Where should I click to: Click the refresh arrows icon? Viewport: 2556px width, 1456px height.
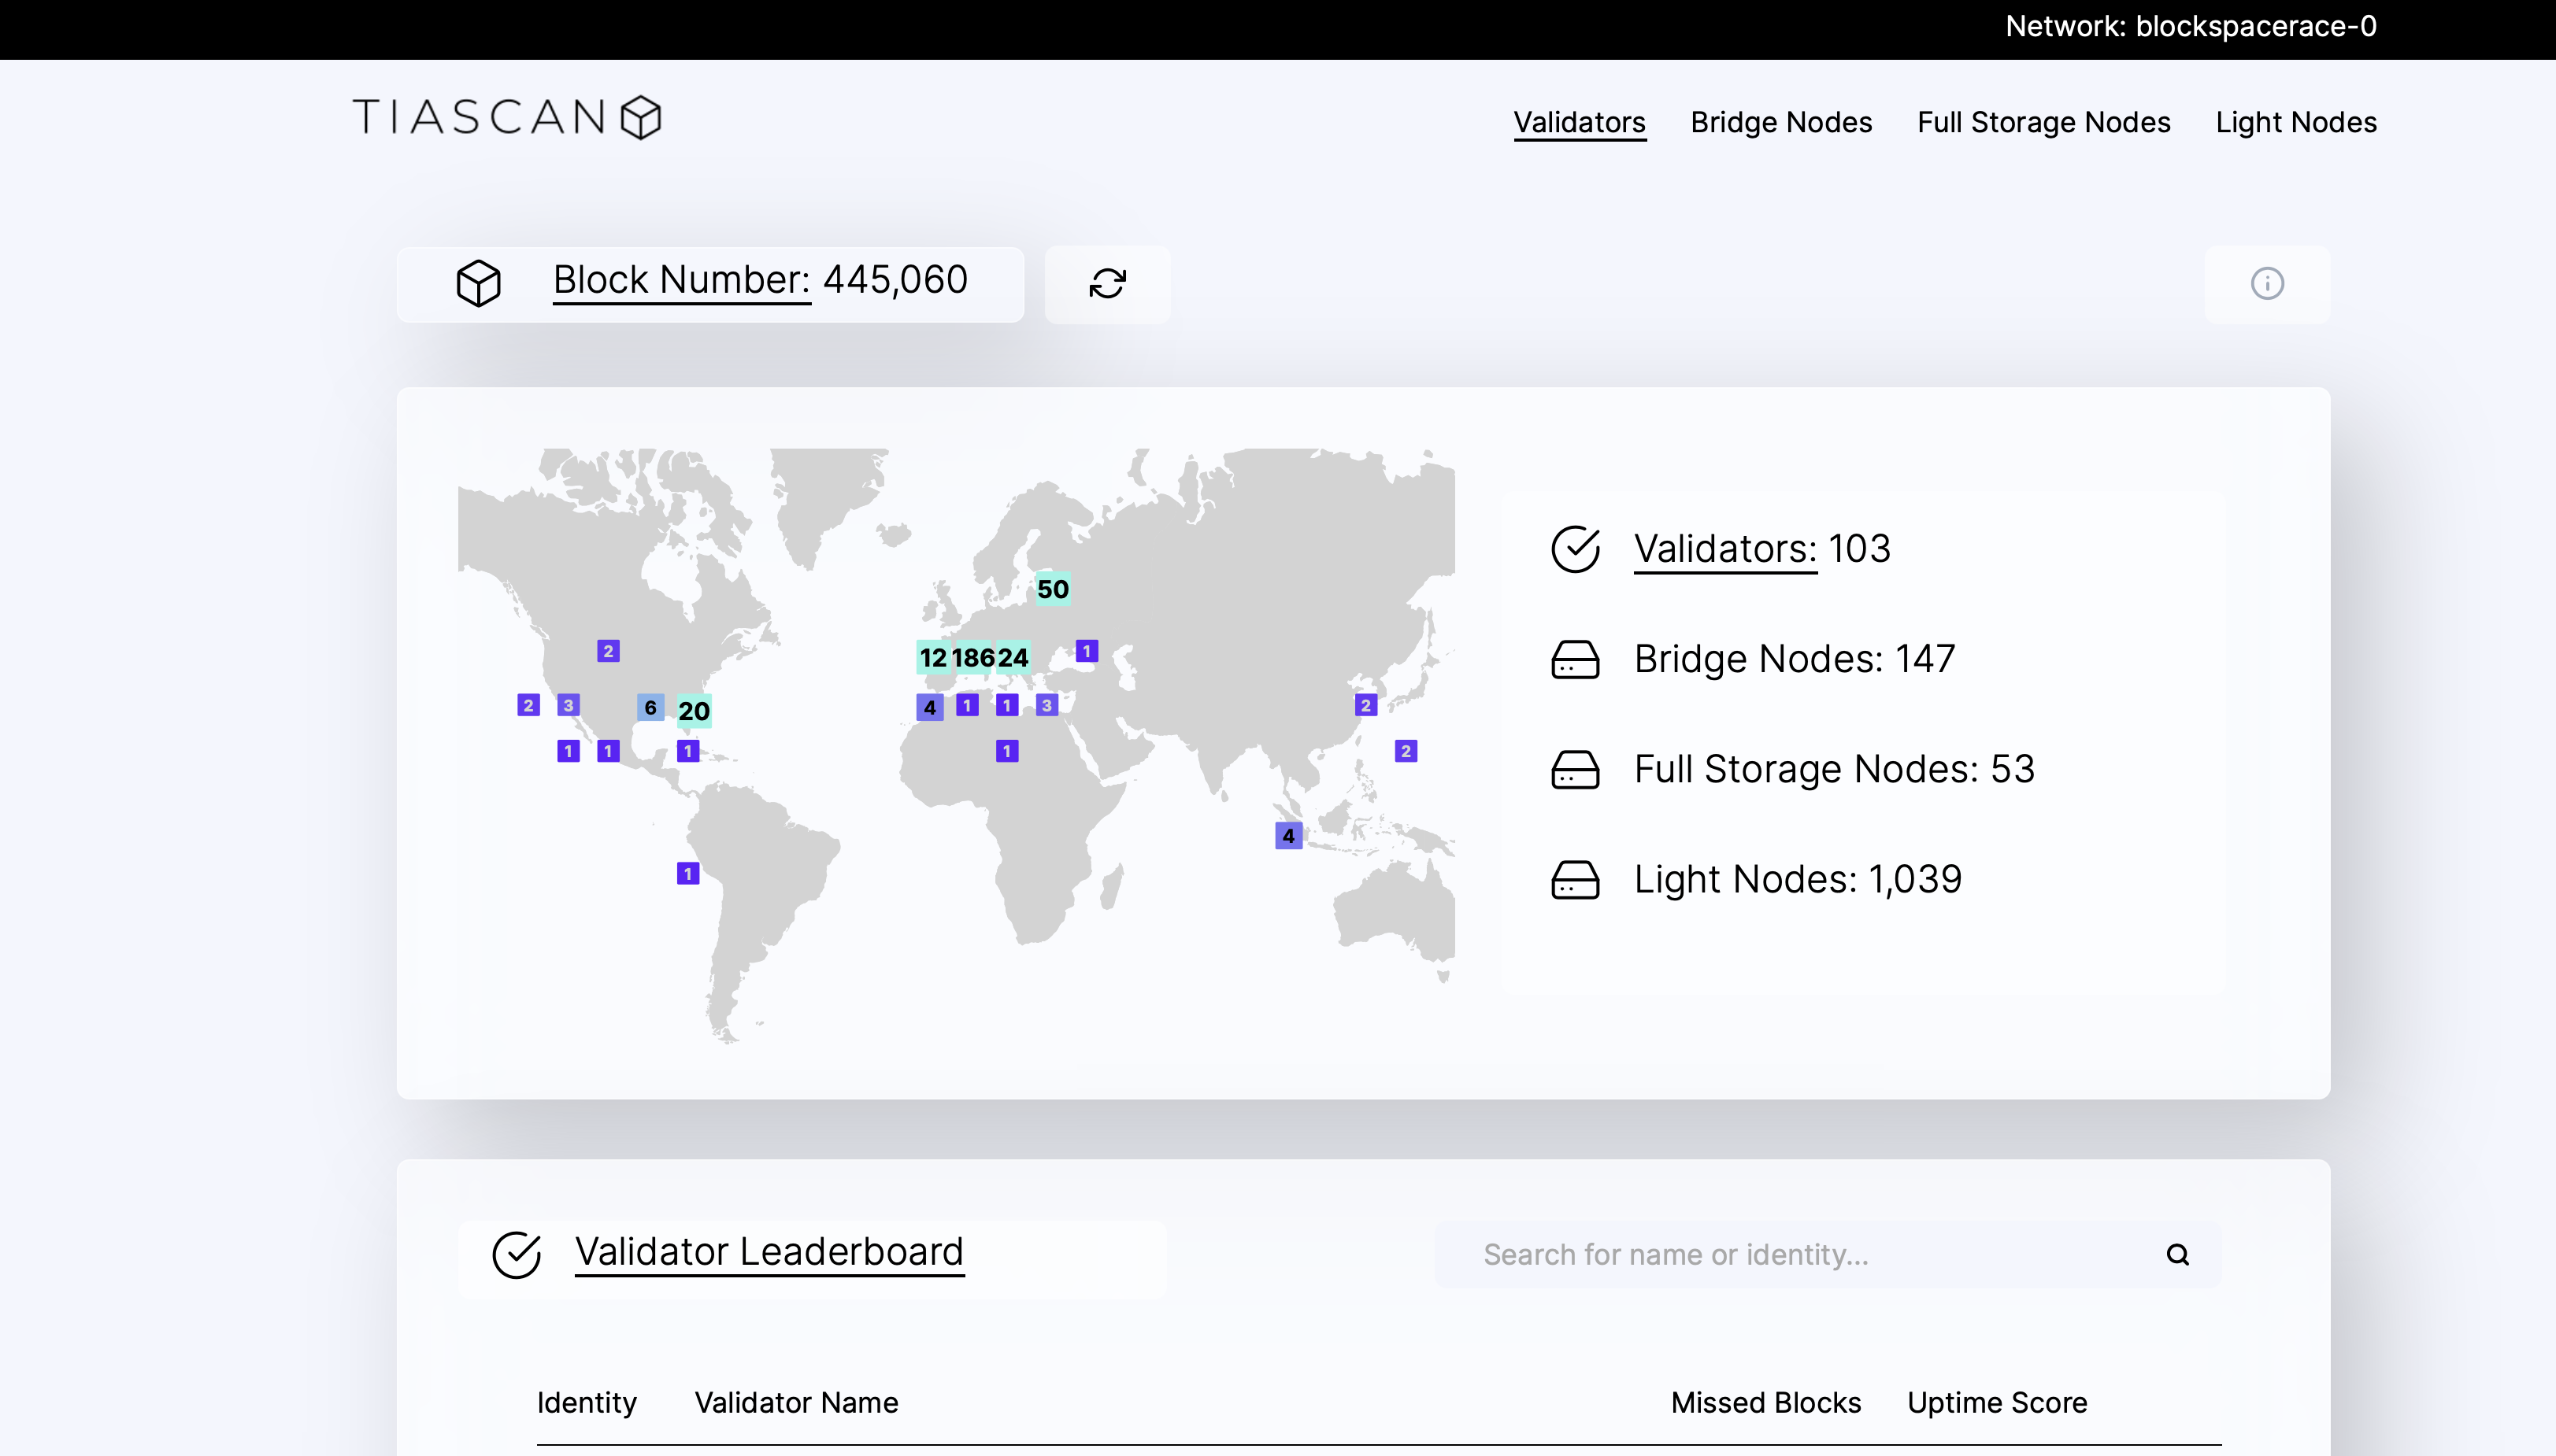[x=1106, y=284]
